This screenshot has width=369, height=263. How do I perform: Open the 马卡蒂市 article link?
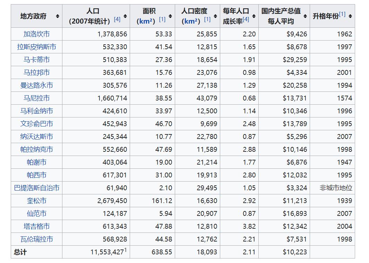[36, 60]
